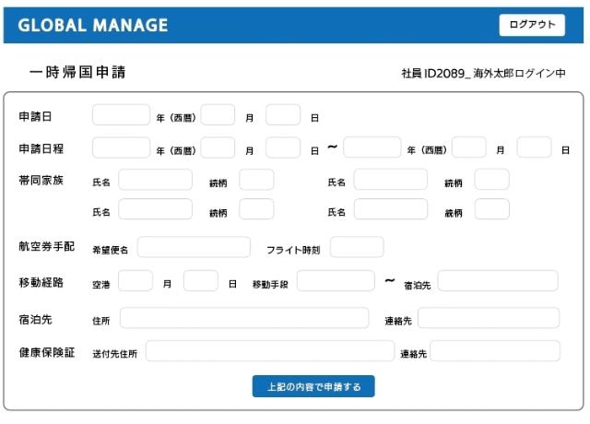Focus the 申請日程 start year field
This screenshot has height=424, width=590.
coord(121,147)
